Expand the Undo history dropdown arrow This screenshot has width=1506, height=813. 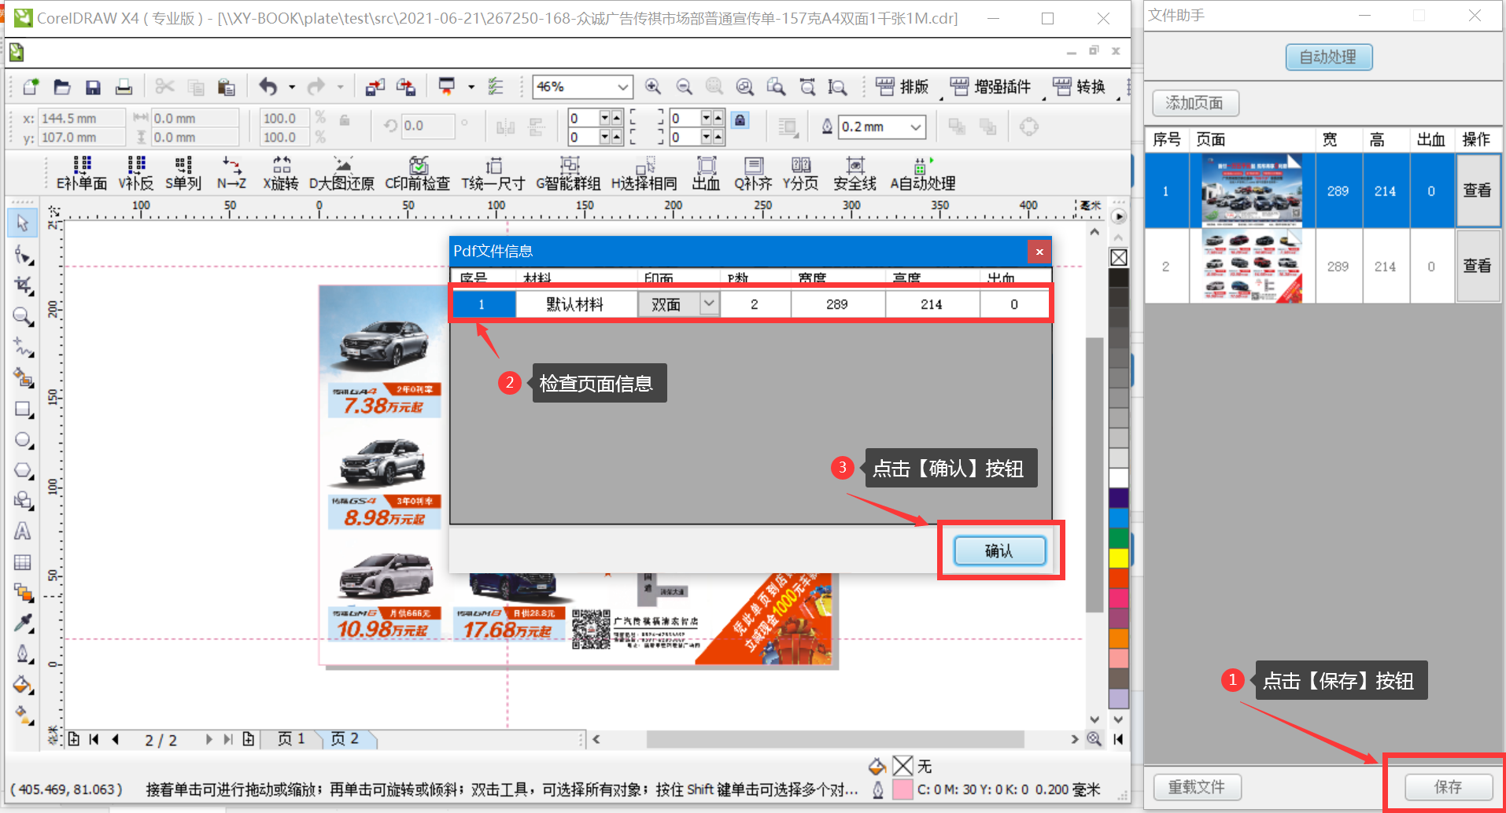click(x=291, y=87)
